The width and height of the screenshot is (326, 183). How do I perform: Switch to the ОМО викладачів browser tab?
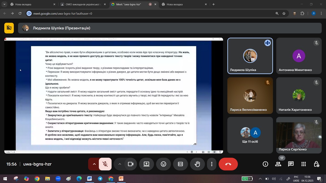click(x=82, y=4)
